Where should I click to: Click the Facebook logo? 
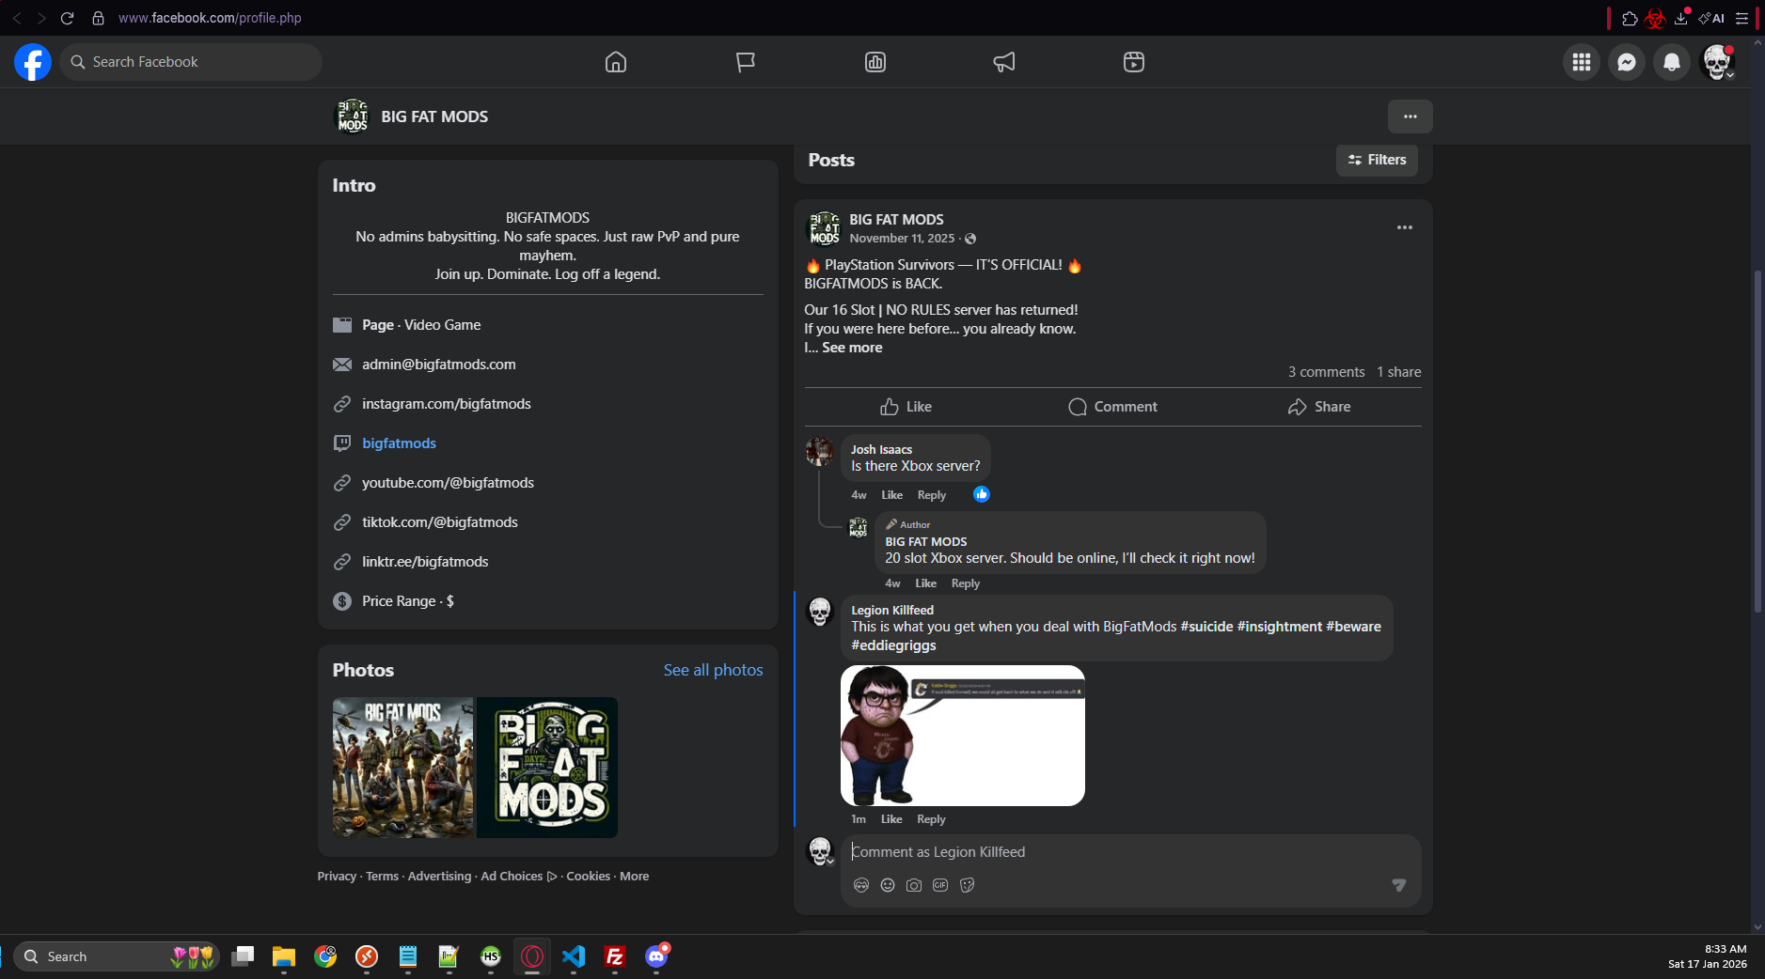coord(33,62)
